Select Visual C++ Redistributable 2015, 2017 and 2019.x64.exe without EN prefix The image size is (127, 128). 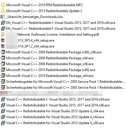(x=58, y=99)
